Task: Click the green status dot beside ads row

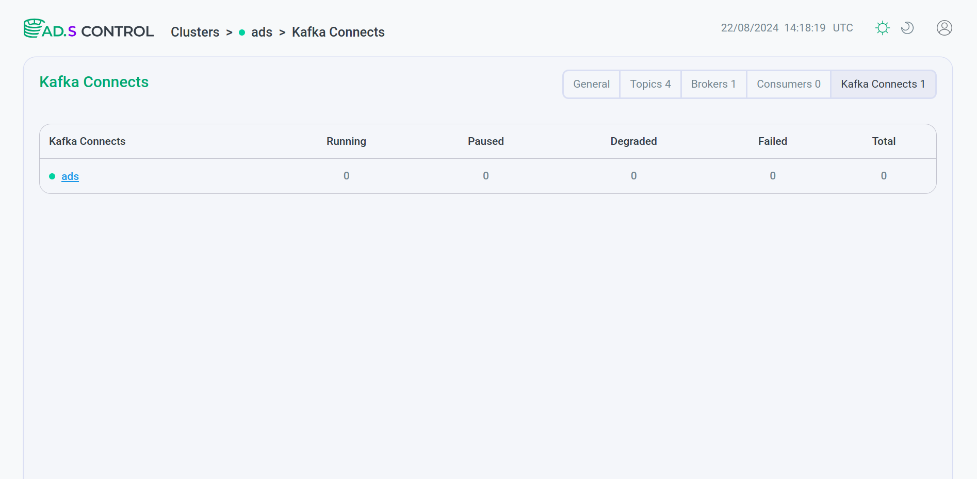Action: [52, 176]
